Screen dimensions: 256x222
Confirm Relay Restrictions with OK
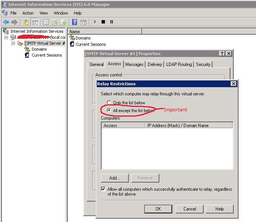(158, 209)
